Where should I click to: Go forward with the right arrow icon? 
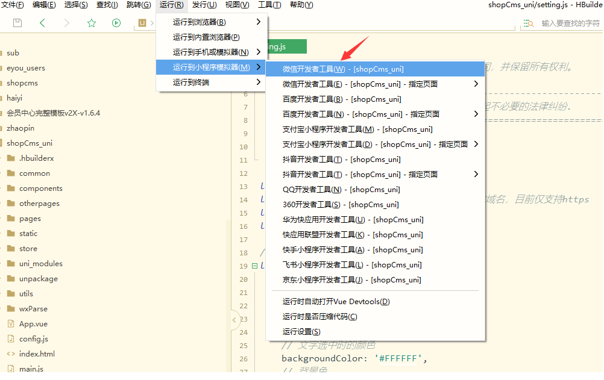67,23
